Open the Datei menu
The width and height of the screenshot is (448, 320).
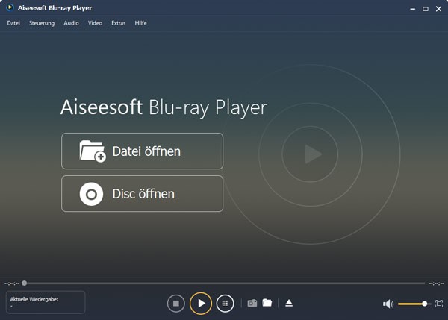[13, 23]
